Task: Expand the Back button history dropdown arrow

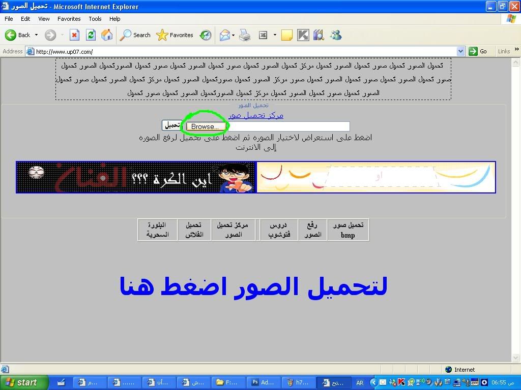Action: coord(36,35)
